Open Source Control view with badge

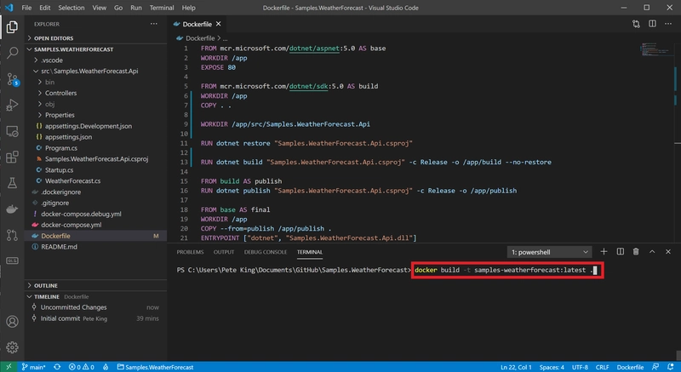(12, 79)
